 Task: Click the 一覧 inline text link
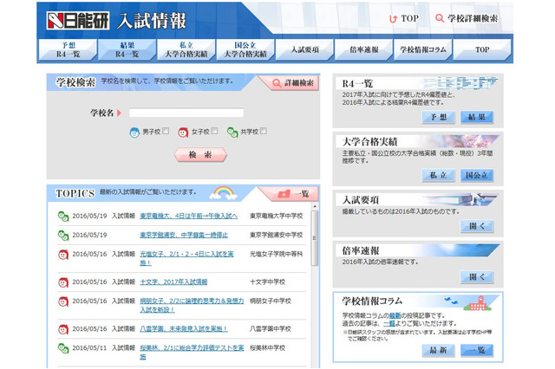pyautogui.click(x=389, y=323)
